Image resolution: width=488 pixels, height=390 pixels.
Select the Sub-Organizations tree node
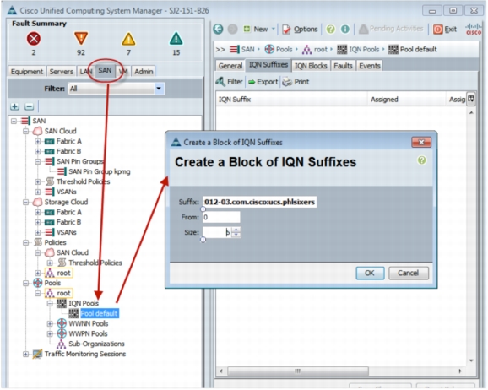pos(96,344)
